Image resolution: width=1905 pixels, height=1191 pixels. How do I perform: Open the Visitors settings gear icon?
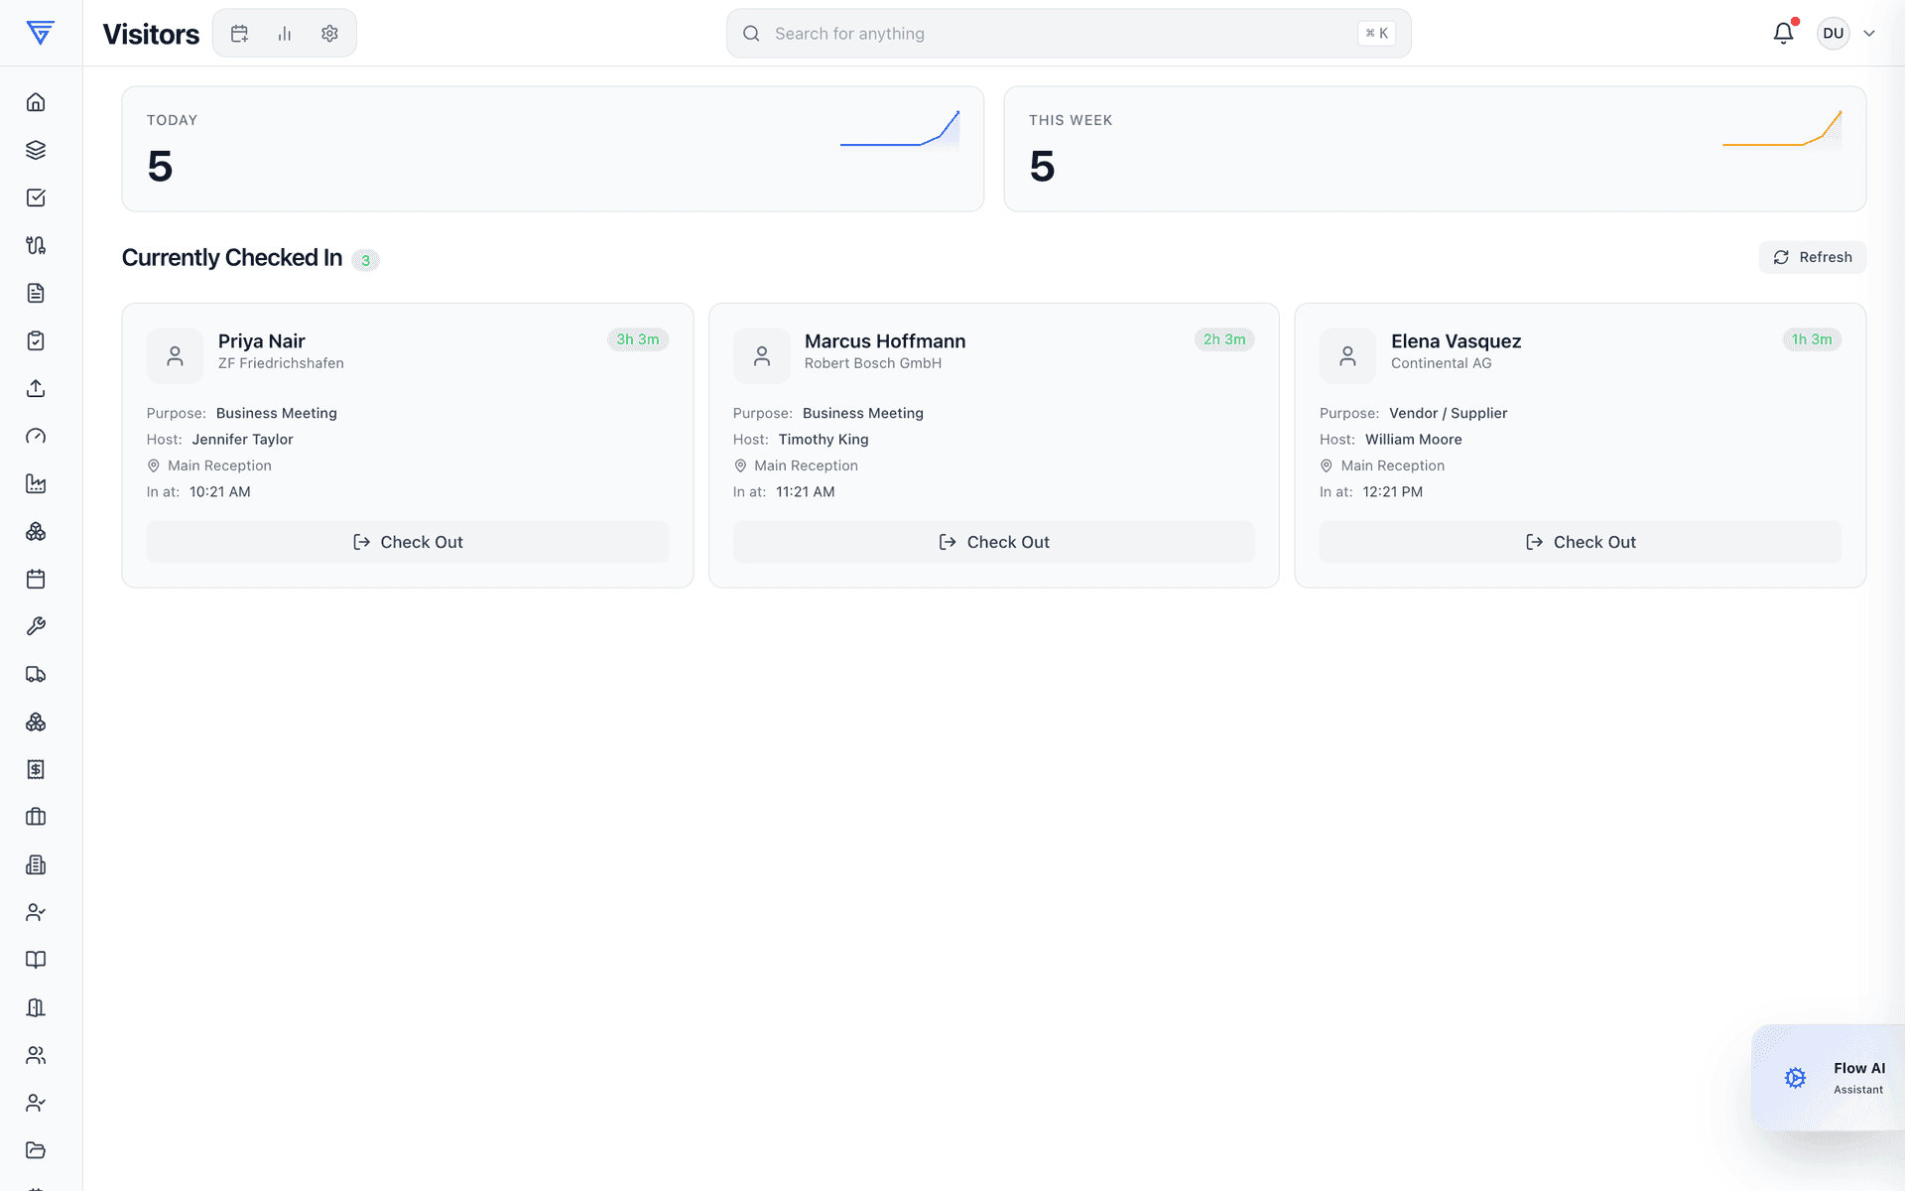[x=330, y=34]
